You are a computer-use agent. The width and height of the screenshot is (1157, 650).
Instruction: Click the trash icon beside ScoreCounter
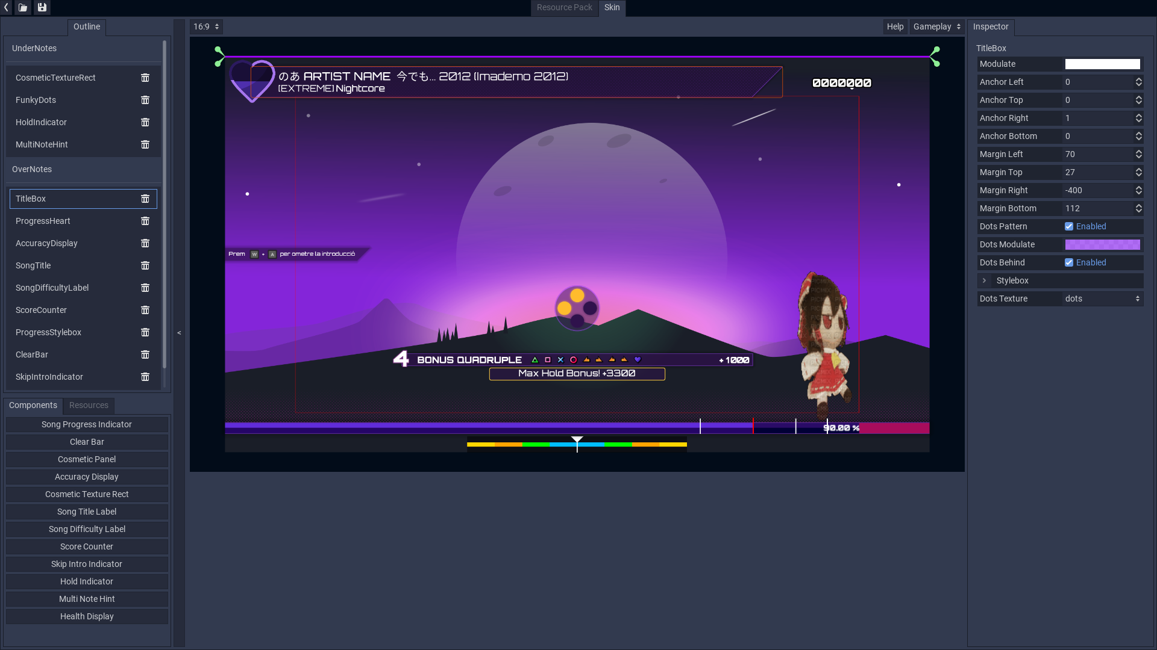pyautogui.click(x=145, y=310)
